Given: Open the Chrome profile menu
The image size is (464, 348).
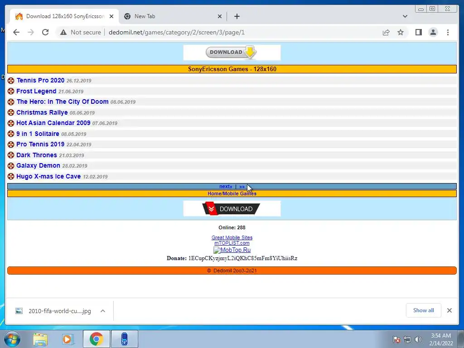Looking at the screenshot, I should [x=433, y=32].
